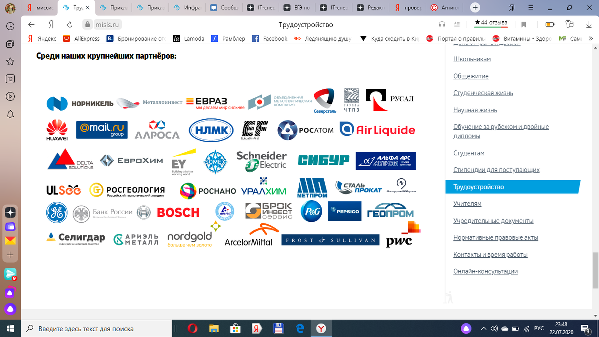
Task: Open the Facebook bookmark
Action: click(270, 38)
